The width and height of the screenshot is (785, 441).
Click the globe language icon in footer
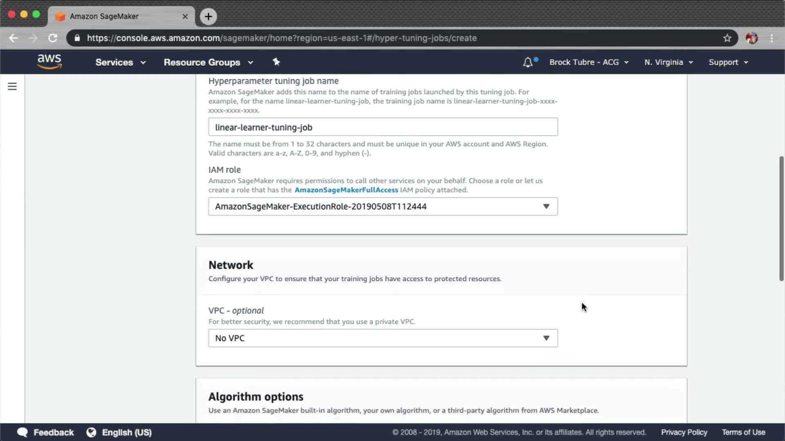pos(91,432)
